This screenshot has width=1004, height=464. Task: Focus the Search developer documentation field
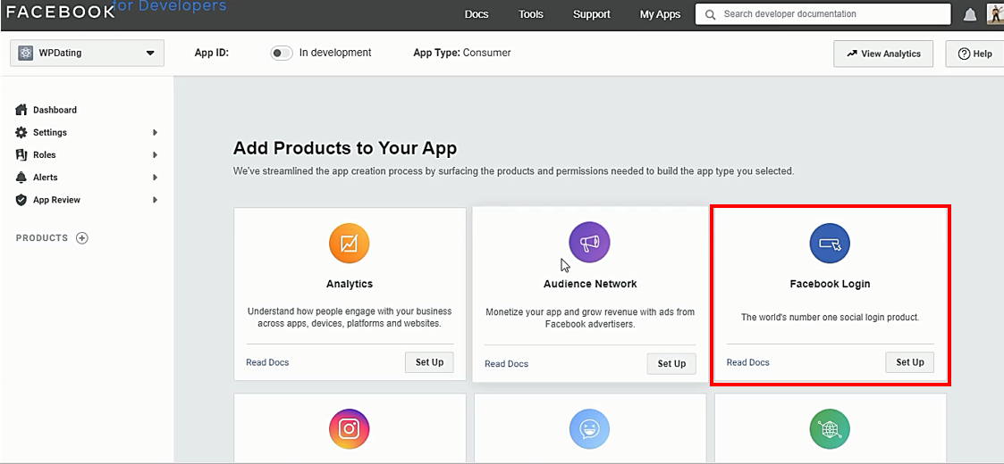tap(823, 14)
